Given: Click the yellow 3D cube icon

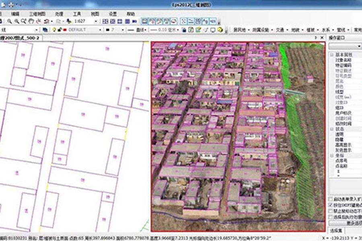Looking at the screenshot, I should [x=220, y=30].
